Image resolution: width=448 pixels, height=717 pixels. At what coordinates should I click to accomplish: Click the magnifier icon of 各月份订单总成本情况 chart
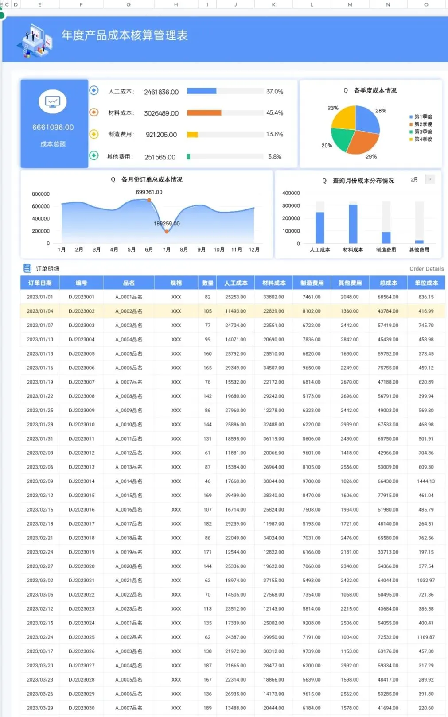coord(113,180)
